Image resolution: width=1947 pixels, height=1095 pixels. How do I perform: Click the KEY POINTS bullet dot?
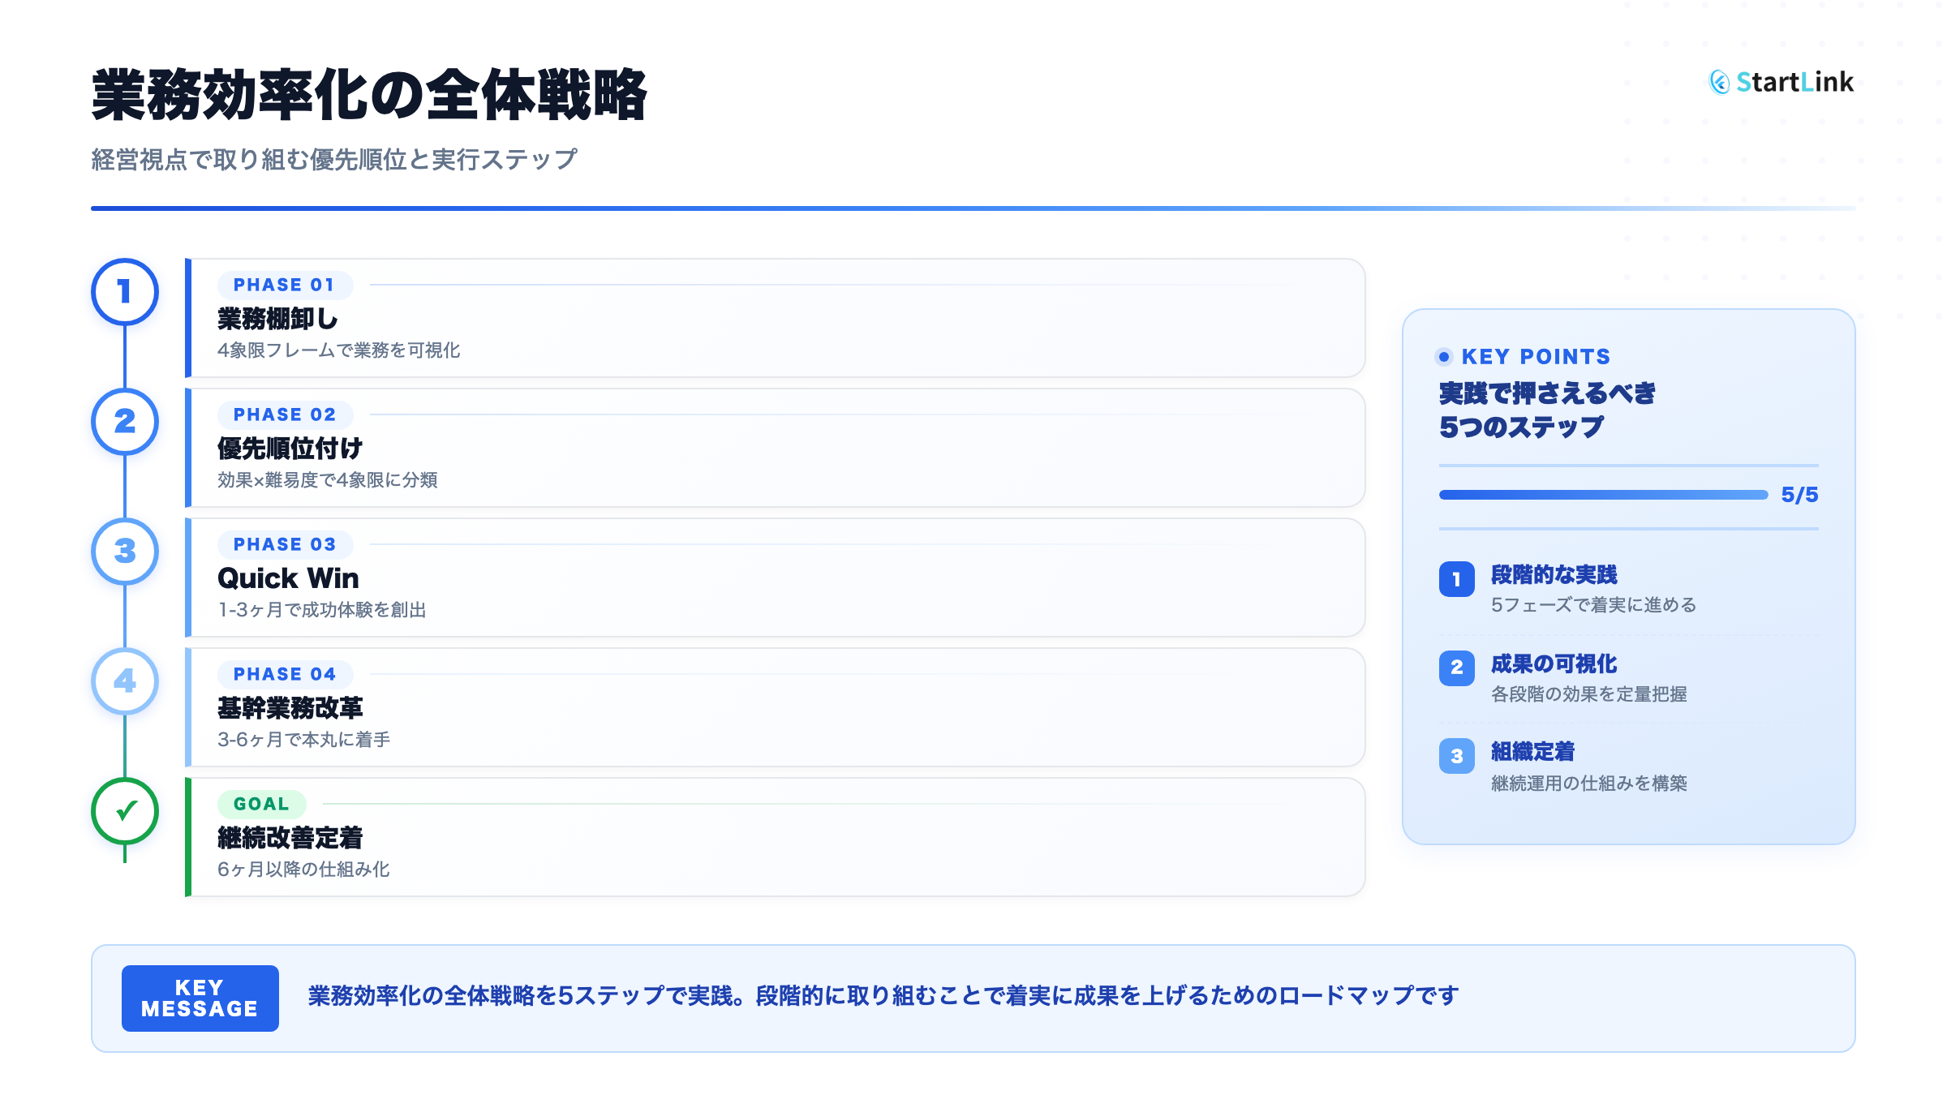1444,357
